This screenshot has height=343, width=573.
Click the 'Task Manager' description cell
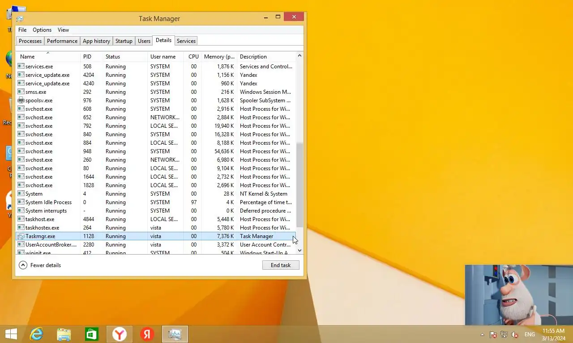(257, 236)
